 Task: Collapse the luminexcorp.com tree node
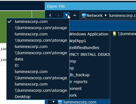click(53, 102)
